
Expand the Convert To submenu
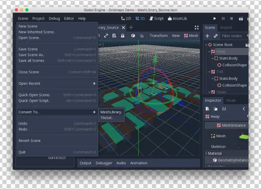(x=57, y=112)
